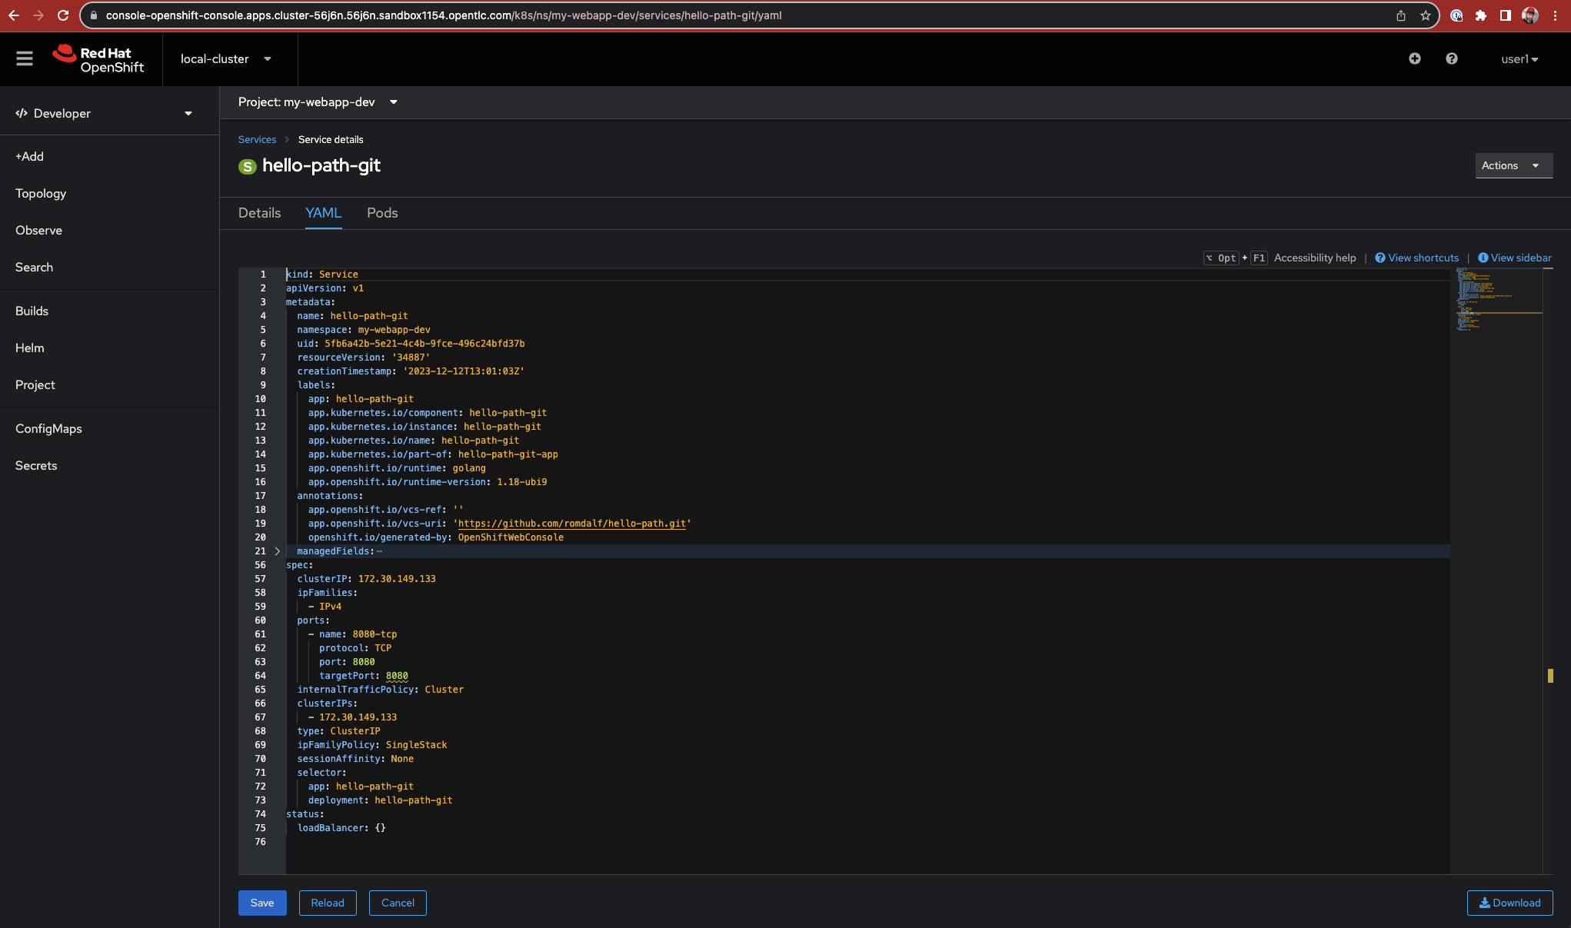Click the download icon on the Download button
This screenshot has width=1571, height=928.
tap(1484, 903)
